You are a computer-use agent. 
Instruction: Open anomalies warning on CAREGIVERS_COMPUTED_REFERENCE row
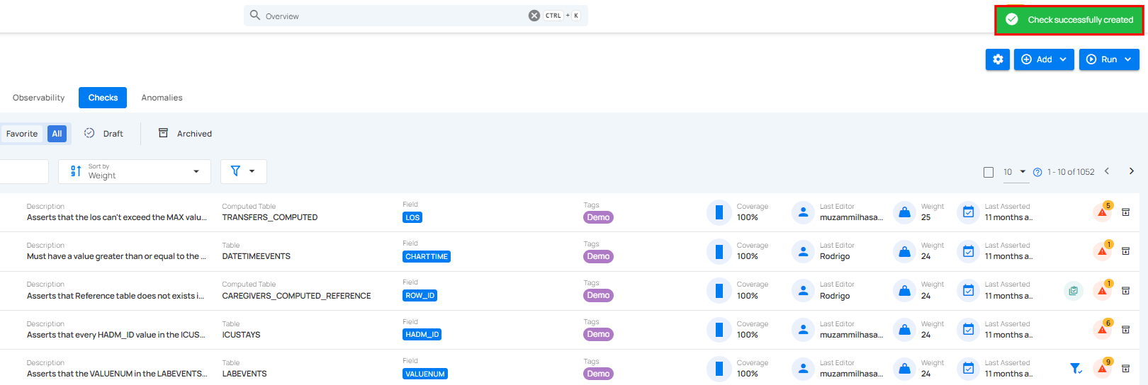click(1103, 290)
